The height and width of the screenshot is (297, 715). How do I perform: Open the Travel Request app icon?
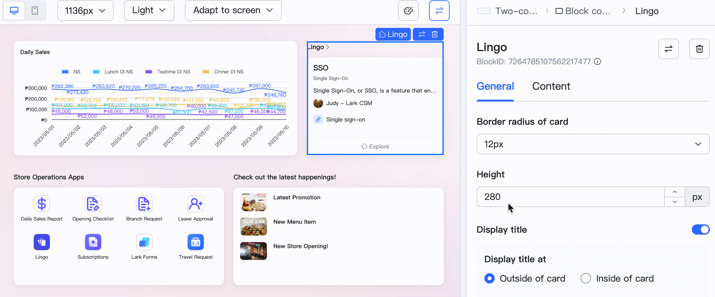point(195,242)
